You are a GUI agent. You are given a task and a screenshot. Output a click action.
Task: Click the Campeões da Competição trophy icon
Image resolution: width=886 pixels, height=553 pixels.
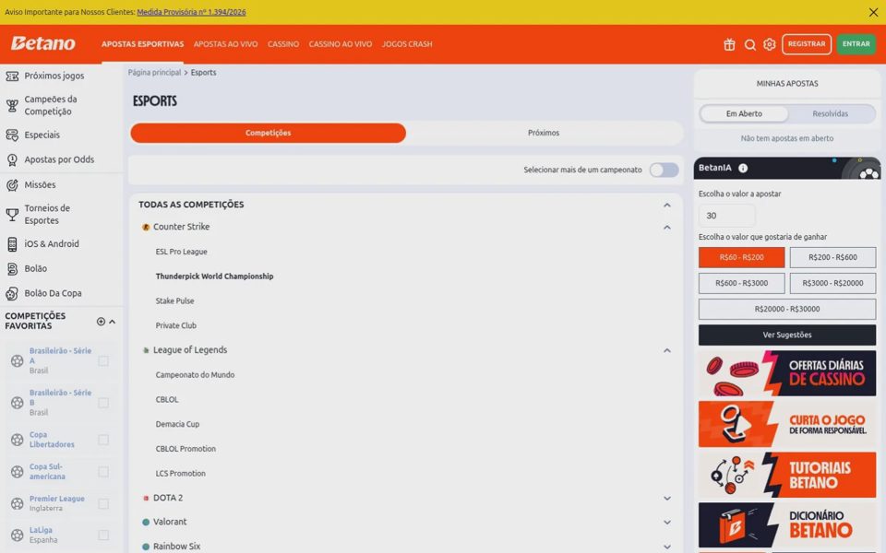coord(12,105)
